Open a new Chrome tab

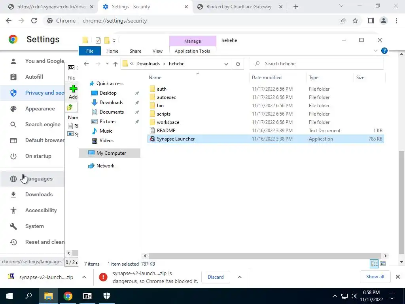pos(296,7)
